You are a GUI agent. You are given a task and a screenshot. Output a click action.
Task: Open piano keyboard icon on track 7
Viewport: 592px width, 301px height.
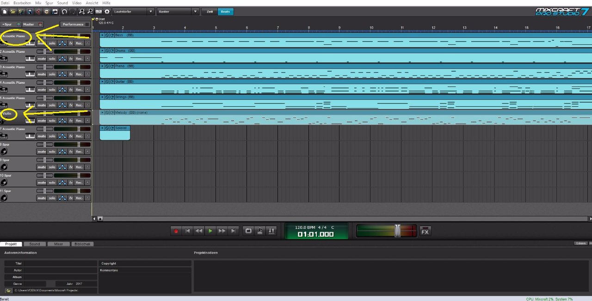click(30, 136)
